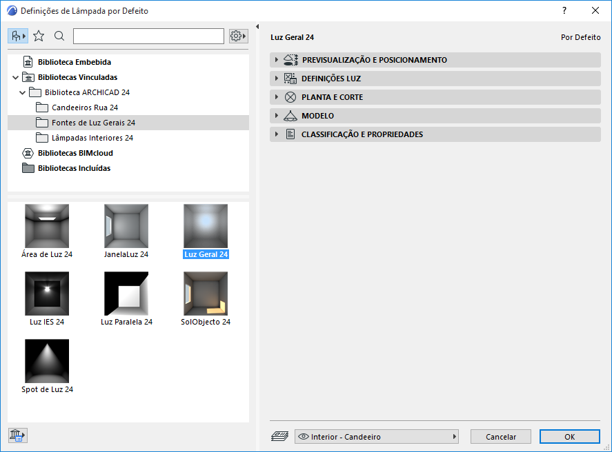The height and width of the screenshot is (452, 612).
Task: Choose JanelaLuz 24 thumbnail
Action: coord(126,226)
